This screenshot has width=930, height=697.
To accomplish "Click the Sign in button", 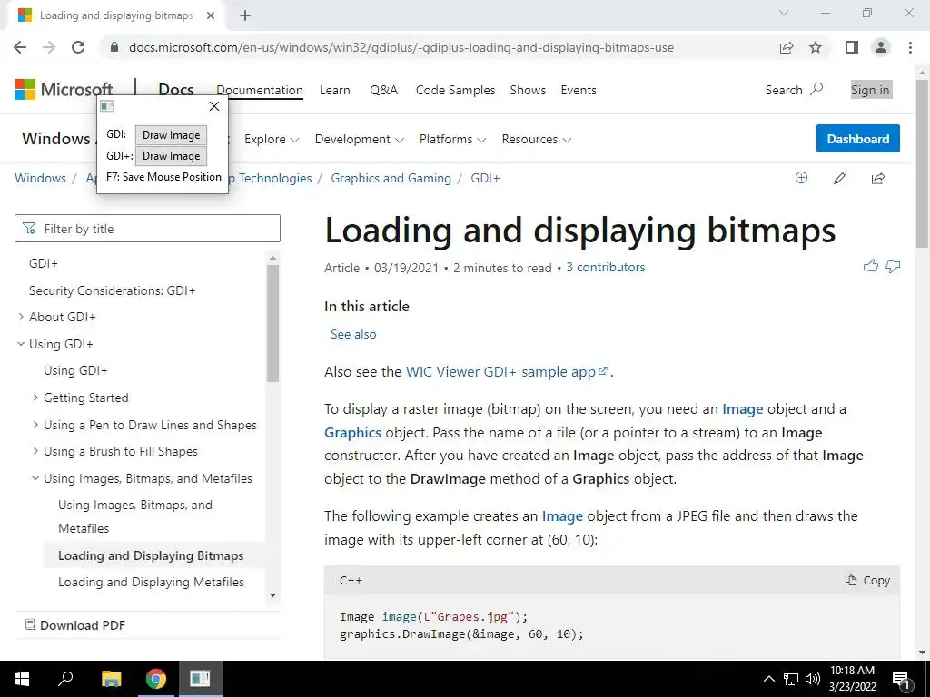I will (870, 90).
